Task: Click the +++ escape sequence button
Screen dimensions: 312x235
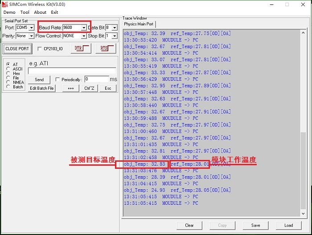Action: [71, 88]
